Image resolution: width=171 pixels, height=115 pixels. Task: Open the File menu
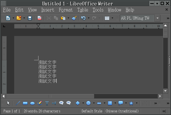pyautogui.click(x=7, y=10)
